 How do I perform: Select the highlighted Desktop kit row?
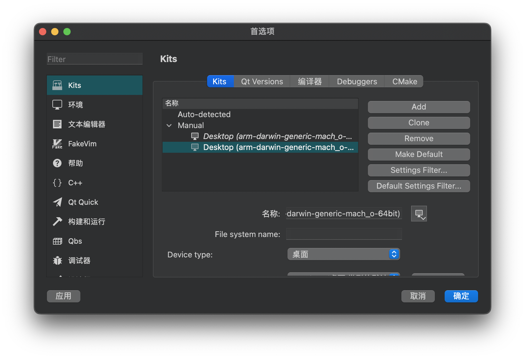point(260,147)
